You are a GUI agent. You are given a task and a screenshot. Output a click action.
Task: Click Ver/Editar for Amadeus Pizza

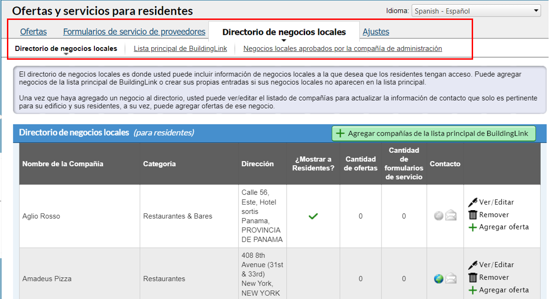[496, 265]
